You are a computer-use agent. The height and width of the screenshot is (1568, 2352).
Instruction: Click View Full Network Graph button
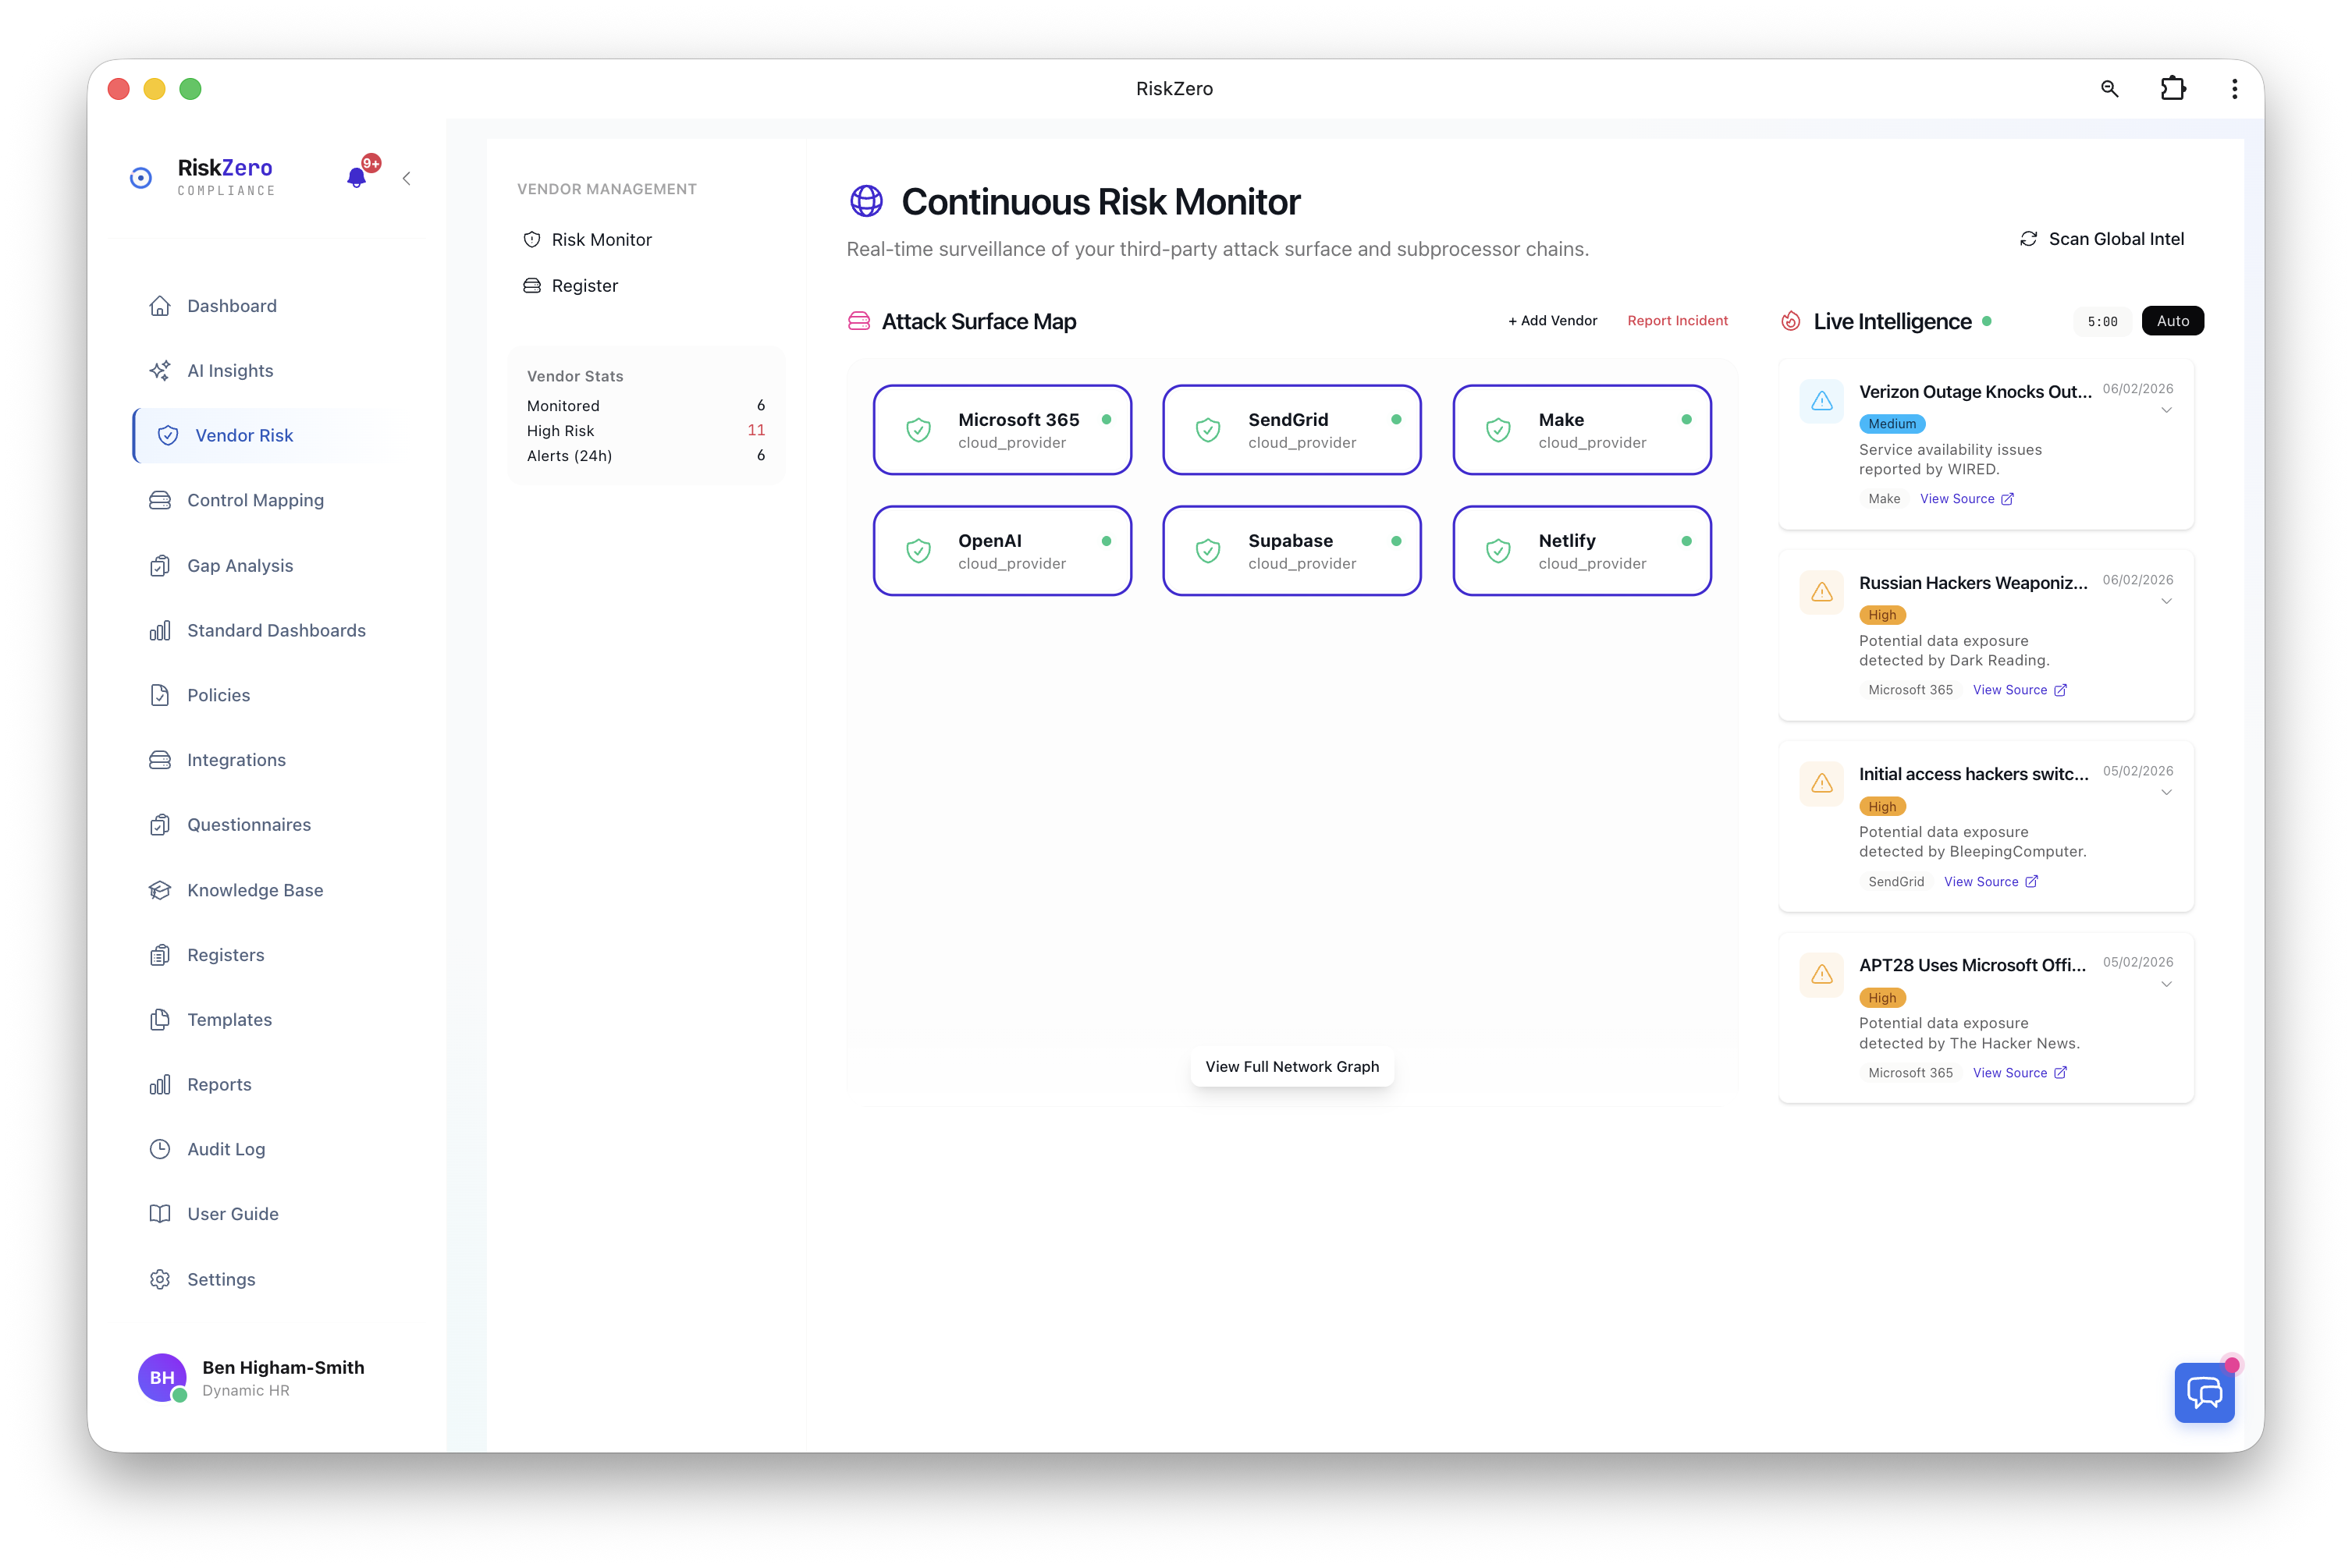pos(1291,1067)
